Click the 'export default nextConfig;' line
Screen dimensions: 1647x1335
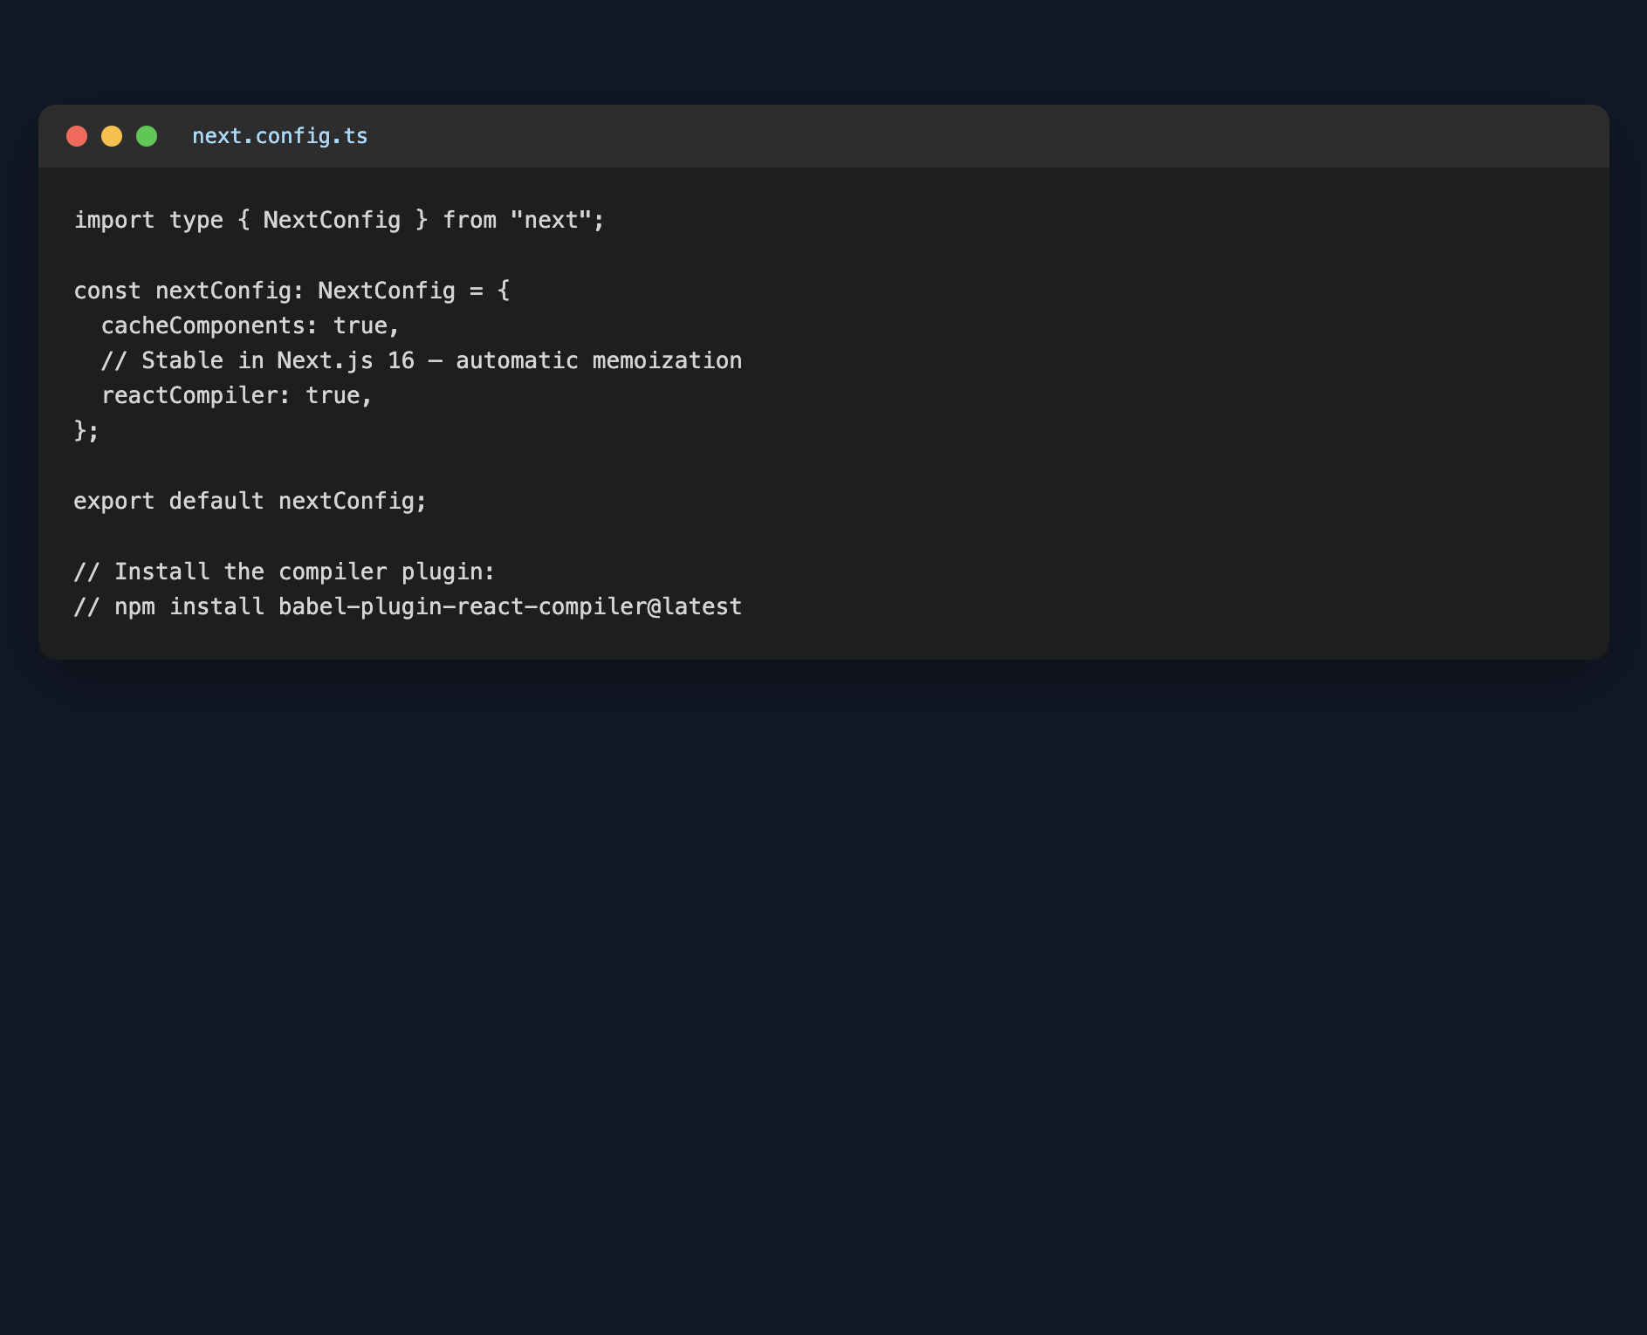pyautogui.click(x=250, y=501)
